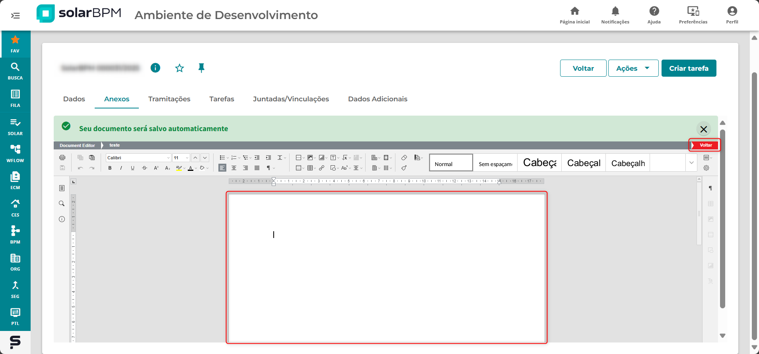Open the Dados Adicionais tab
This screenshot has width=759, height=354.
[x=378, y=99]
